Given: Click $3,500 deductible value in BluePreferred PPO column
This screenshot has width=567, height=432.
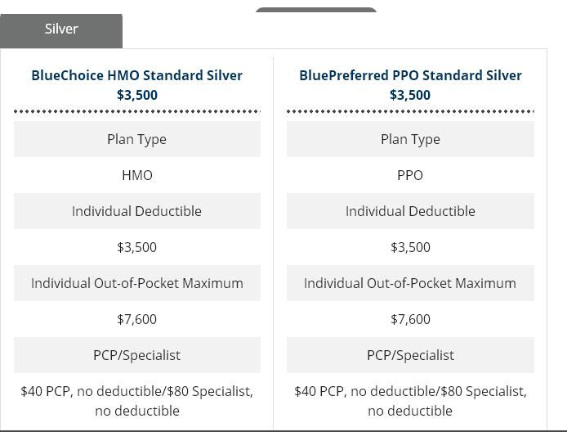Looking at the screenshot, I should pos(410,247).
